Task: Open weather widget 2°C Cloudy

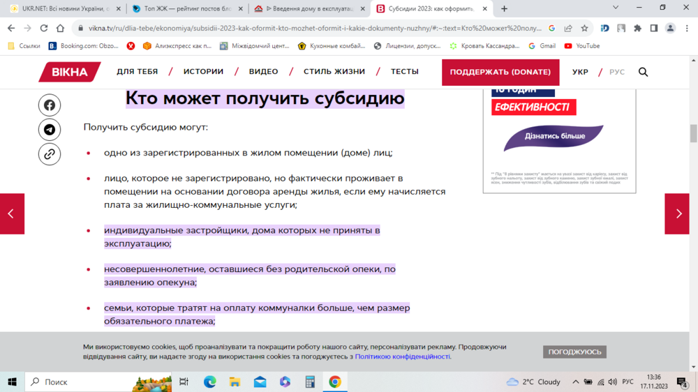Action: click(x=533, y=382)
